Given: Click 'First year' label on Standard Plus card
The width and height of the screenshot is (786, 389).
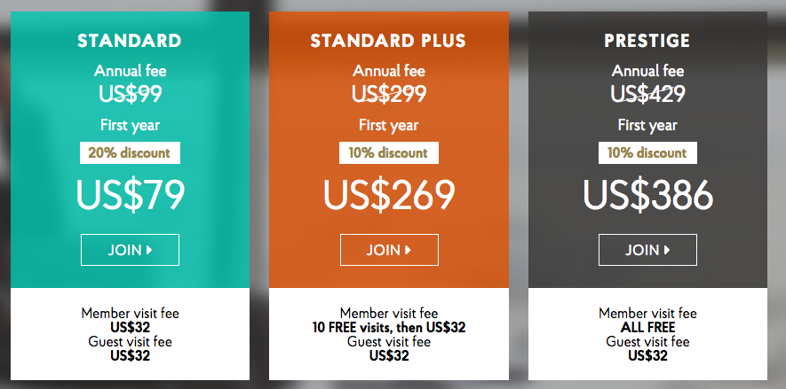Looking at the screenshot, I should 388,125.
